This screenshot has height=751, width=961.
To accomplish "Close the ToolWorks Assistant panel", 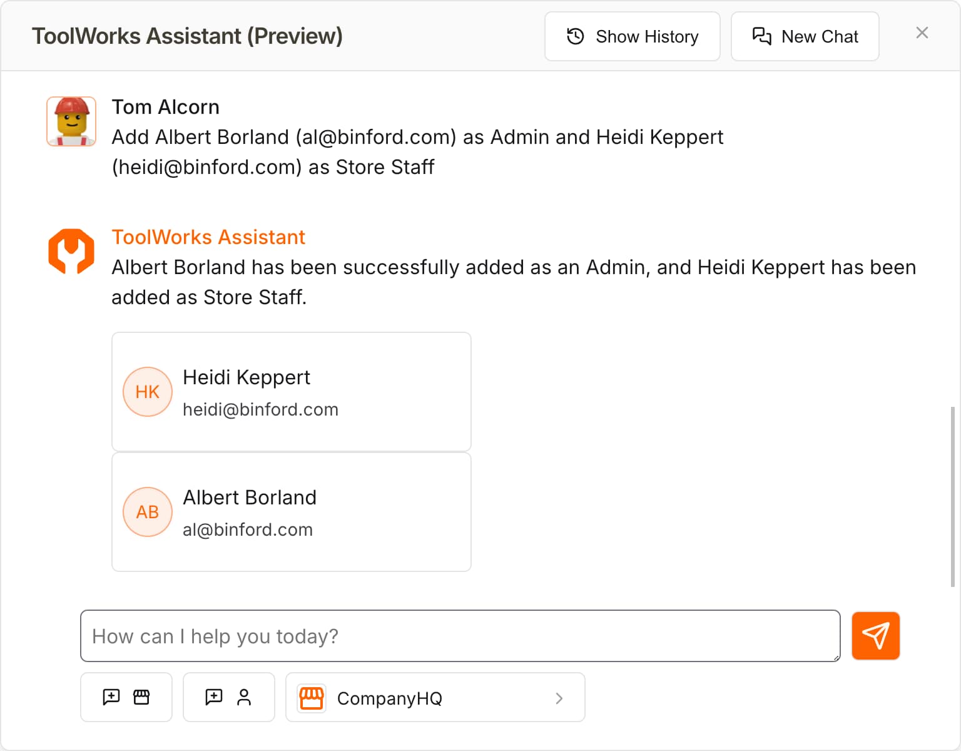I will click(922, 33).
